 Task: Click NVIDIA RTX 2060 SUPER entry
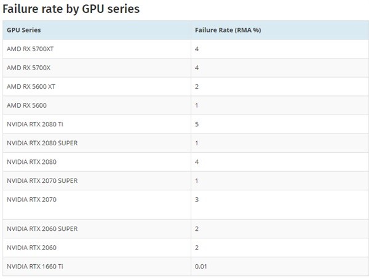42,229
